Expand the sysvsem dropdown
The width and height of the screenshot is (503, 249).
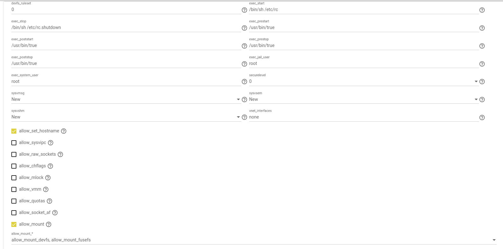tap(364, 99)
